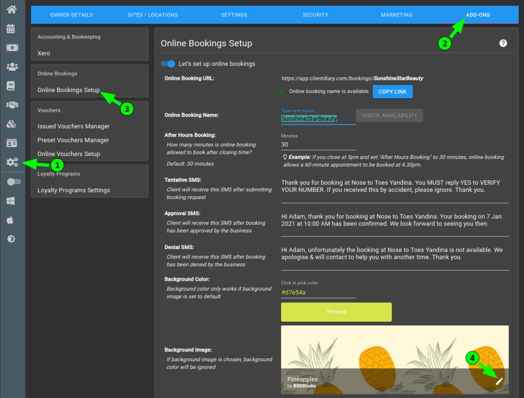The width and height of the screenshot is (524, 398).
Task: Click the pencil edit icon on Pineapples image
Action: click(499, 381)
